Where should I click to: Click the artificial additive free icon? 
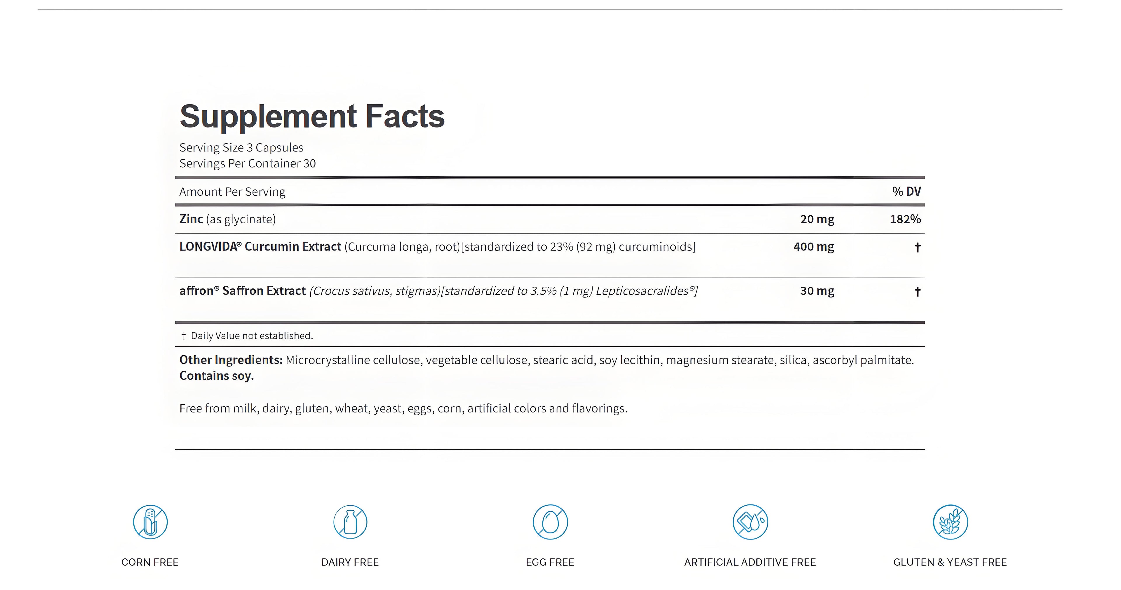pos(750,522)
